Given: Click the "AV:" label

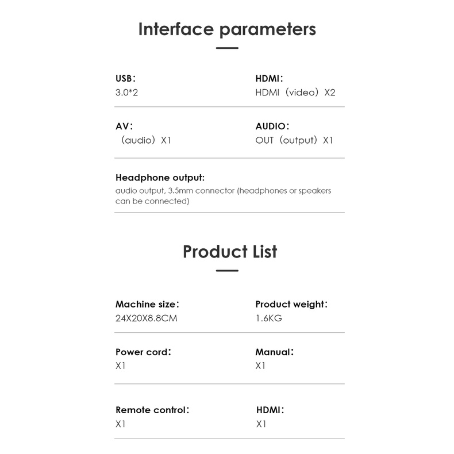Looking at the screenshot, I should [124, 126].
